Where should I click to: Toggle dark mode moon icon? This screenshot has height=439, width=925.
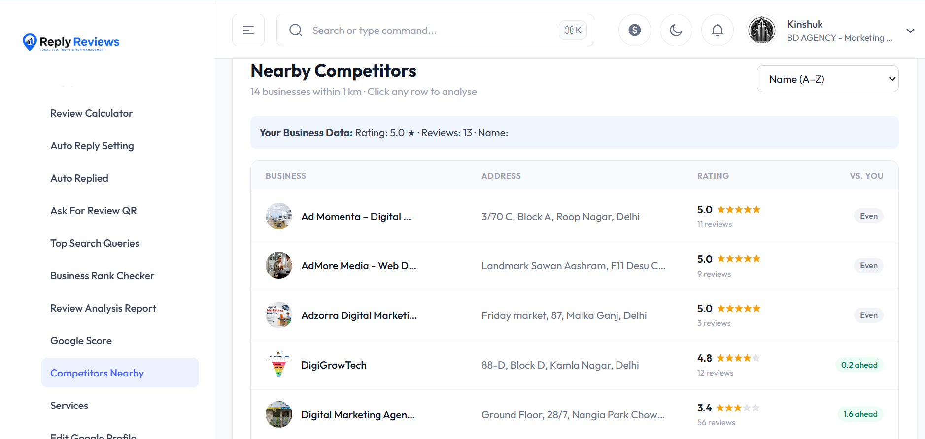(x=676, y=30)
